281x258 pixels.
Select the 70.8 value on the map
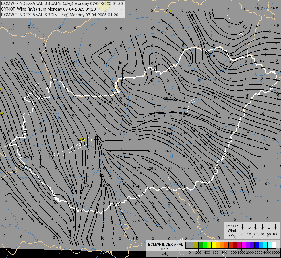pyautogui.click(x=184, y=133)
